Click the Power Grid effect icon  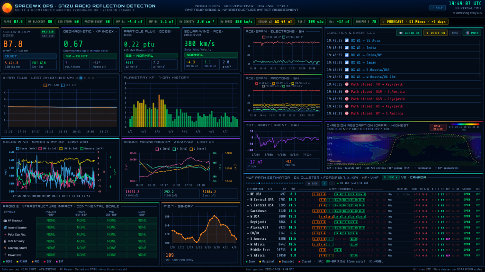point(5,254)
